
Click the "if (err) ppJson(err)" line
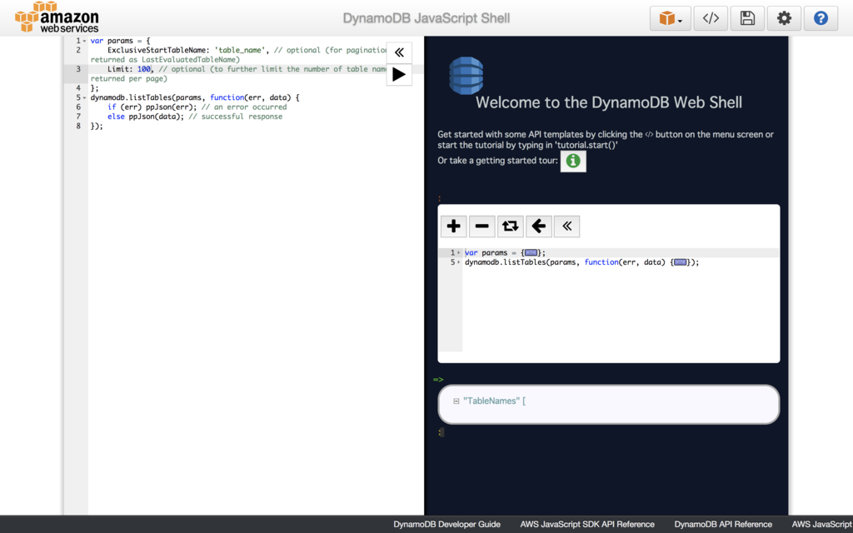point(197,107)
